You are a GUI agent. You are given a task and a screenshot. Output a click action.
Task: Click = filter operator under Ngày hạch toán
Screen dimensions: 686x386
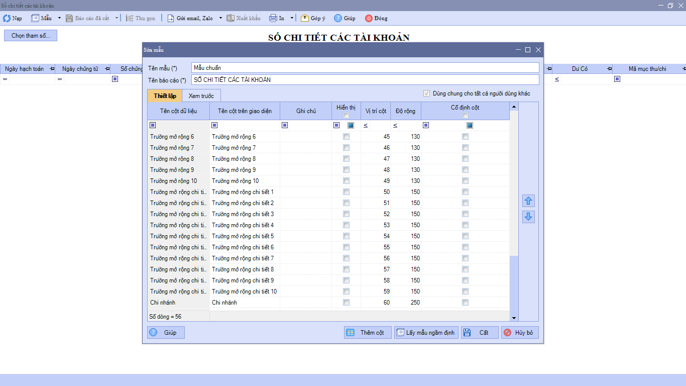click(x=5, y=79)
